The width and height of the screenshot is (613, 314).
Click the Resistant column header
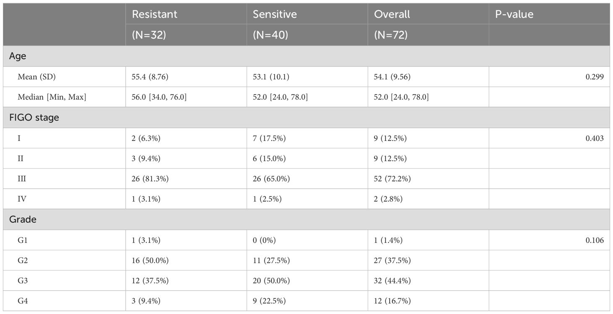(155, 14)
